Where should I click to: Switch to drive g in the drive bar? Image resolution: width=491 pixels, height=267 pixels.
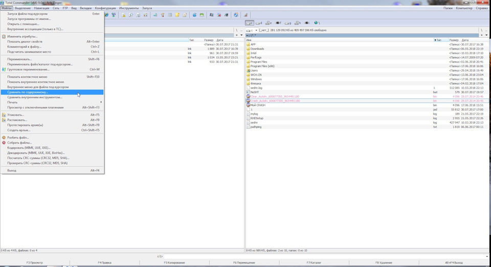point(288,23)
